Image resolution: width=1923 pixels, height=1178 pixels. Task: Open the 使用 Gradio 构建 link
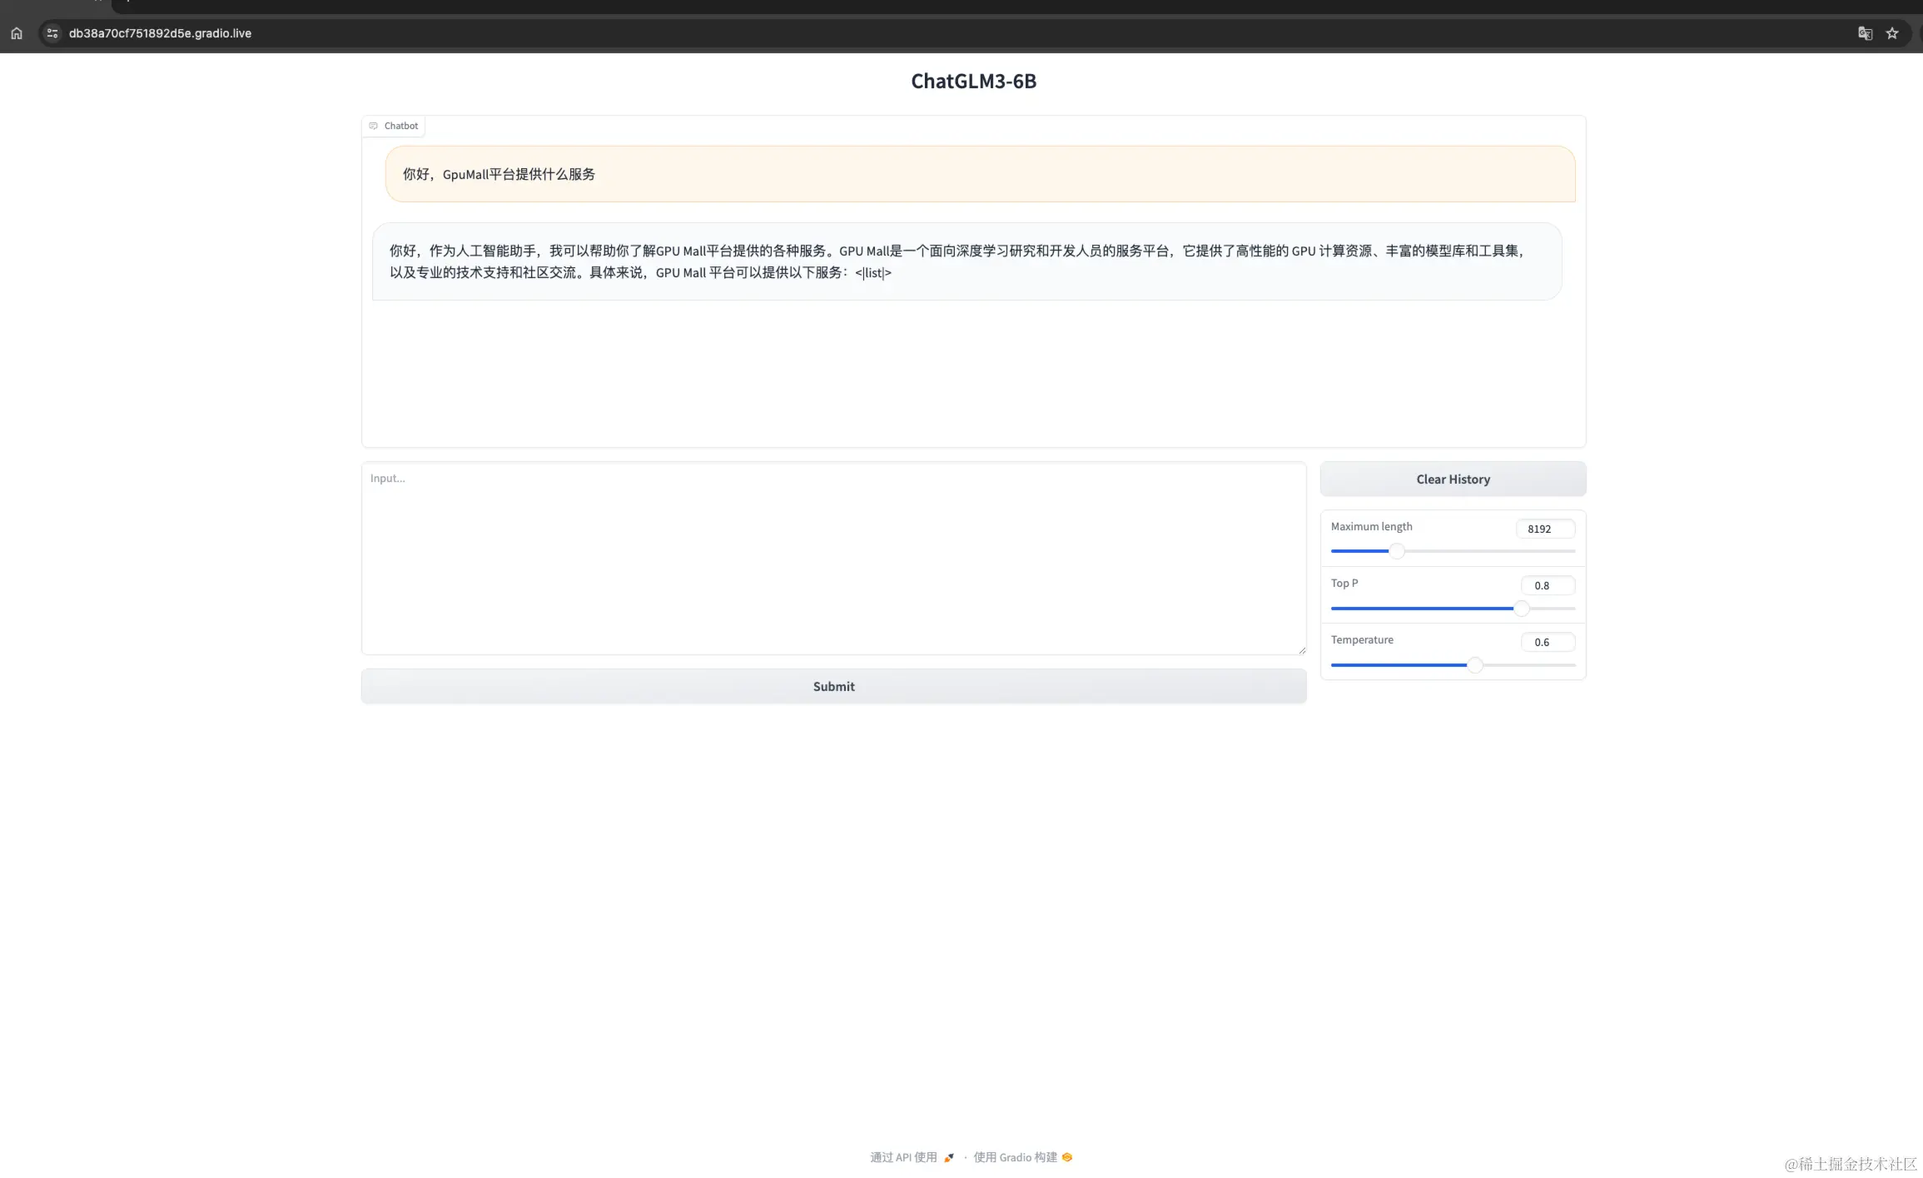tap(1015, 1157)
